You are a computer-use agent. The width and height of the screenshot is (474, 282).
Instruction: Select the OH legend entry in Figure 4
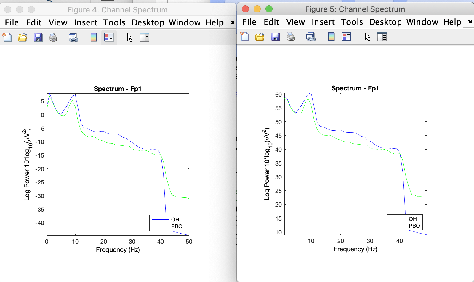[175, 220]
